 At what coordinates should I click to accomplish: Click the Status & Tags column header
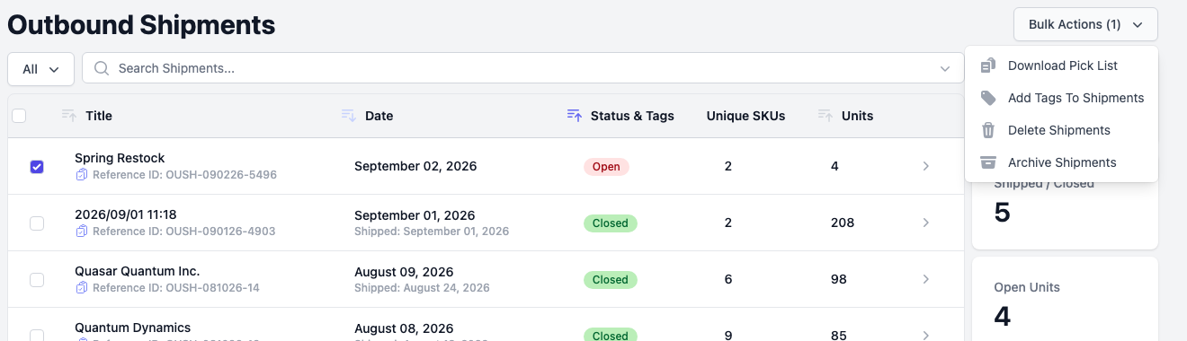[x=632, y=116]
